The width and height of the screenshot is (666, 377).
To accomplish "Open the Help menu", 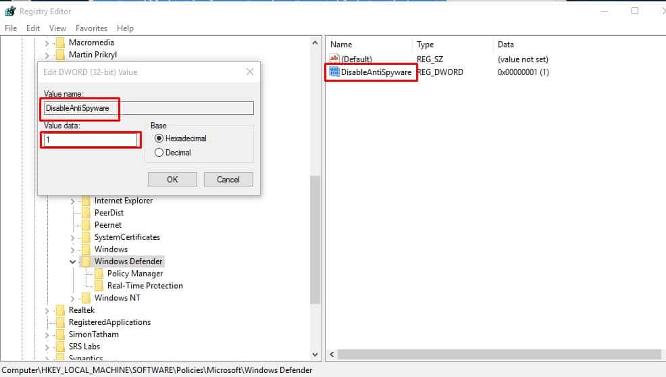I will (x=125, y=28).
